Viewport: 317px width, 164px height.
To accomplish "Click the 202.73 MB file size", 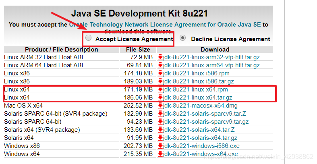I will (x=138, y=146).
